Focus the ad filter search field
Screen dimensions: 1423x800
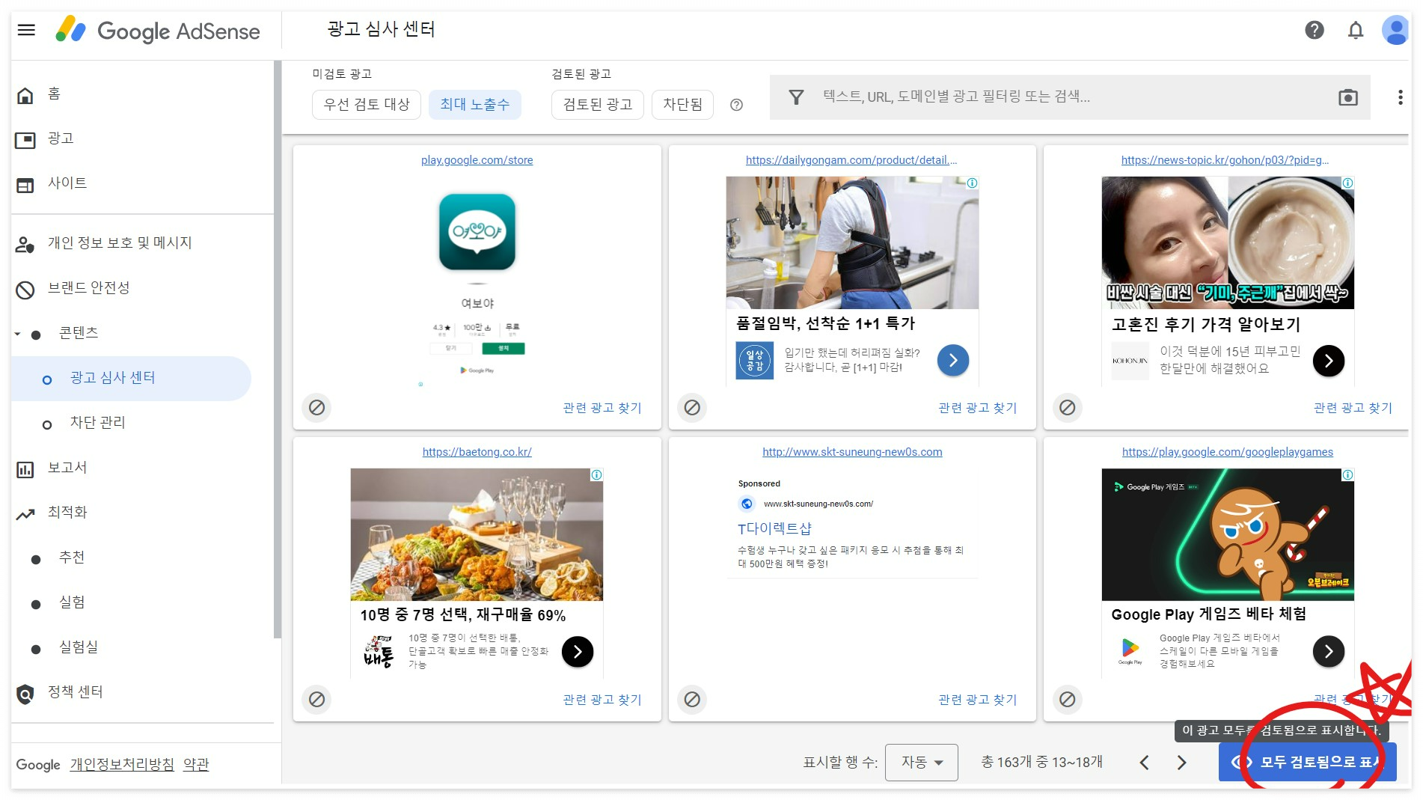point(1070,97)
